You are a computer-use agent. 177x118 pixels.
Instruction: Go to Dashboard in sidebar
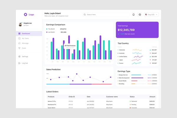click(x=29, y=34)
